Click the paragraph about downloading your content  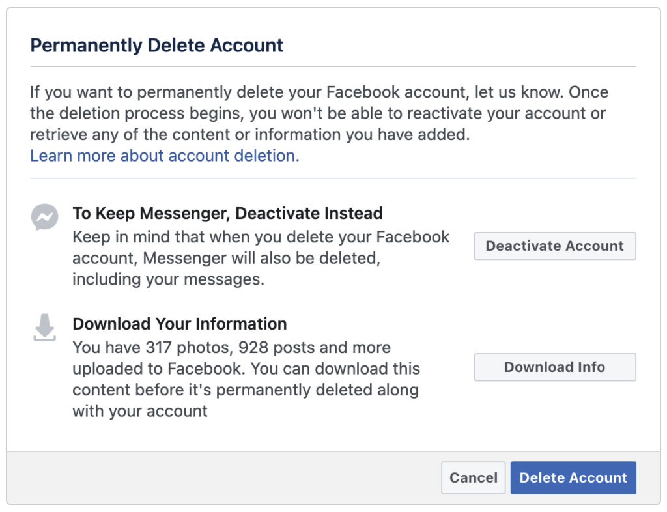(x=246, y=379)
